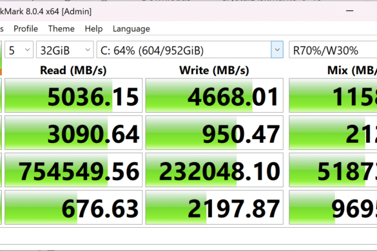Select the read result 754549.56
This screenshot has width=377, height=251.
click(73, 170)
